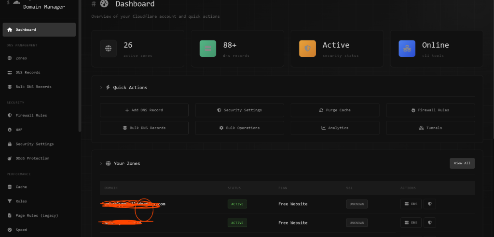This screenshot has height=237, width=494.
Task: Click the Add DNS Record button
Action: [x=144, y=110]
